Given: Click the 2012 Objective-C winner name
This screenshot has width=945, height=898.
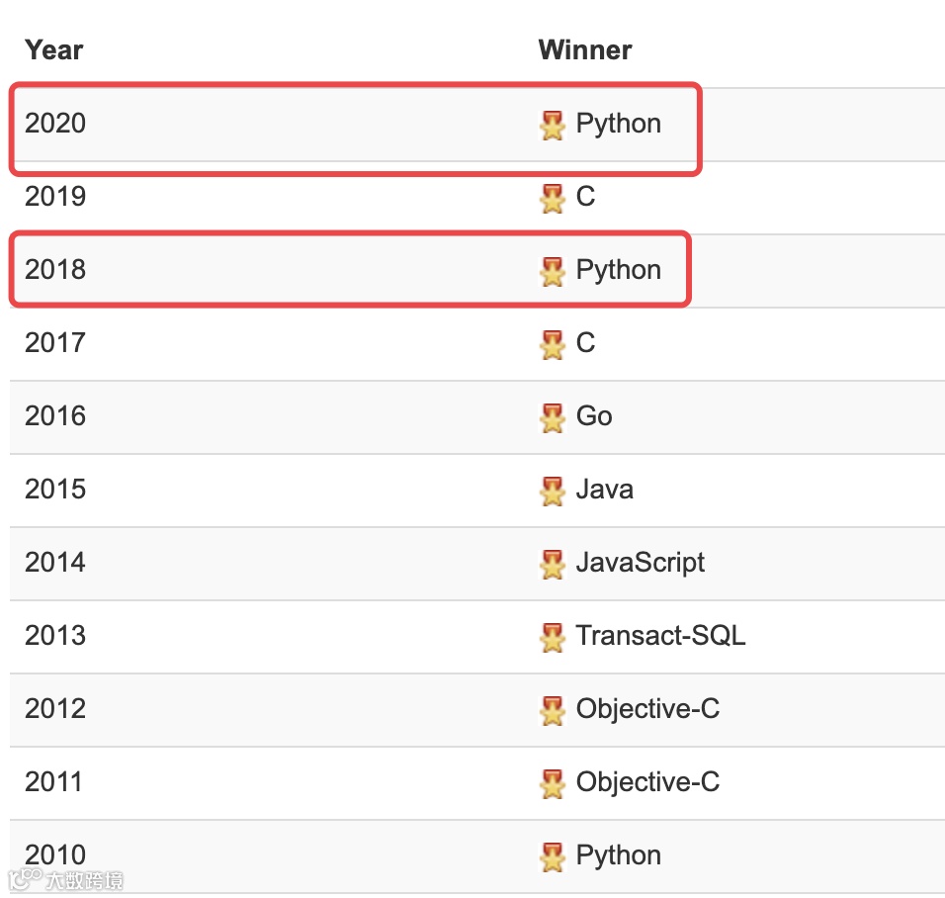Looking at the screenshot, I should click(x=647, y=709).
